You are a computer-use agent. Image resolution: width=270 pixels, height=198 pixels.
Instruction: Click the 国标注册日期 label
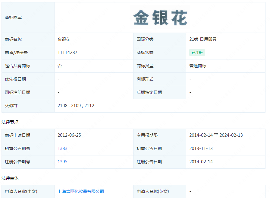pos(17,92)
